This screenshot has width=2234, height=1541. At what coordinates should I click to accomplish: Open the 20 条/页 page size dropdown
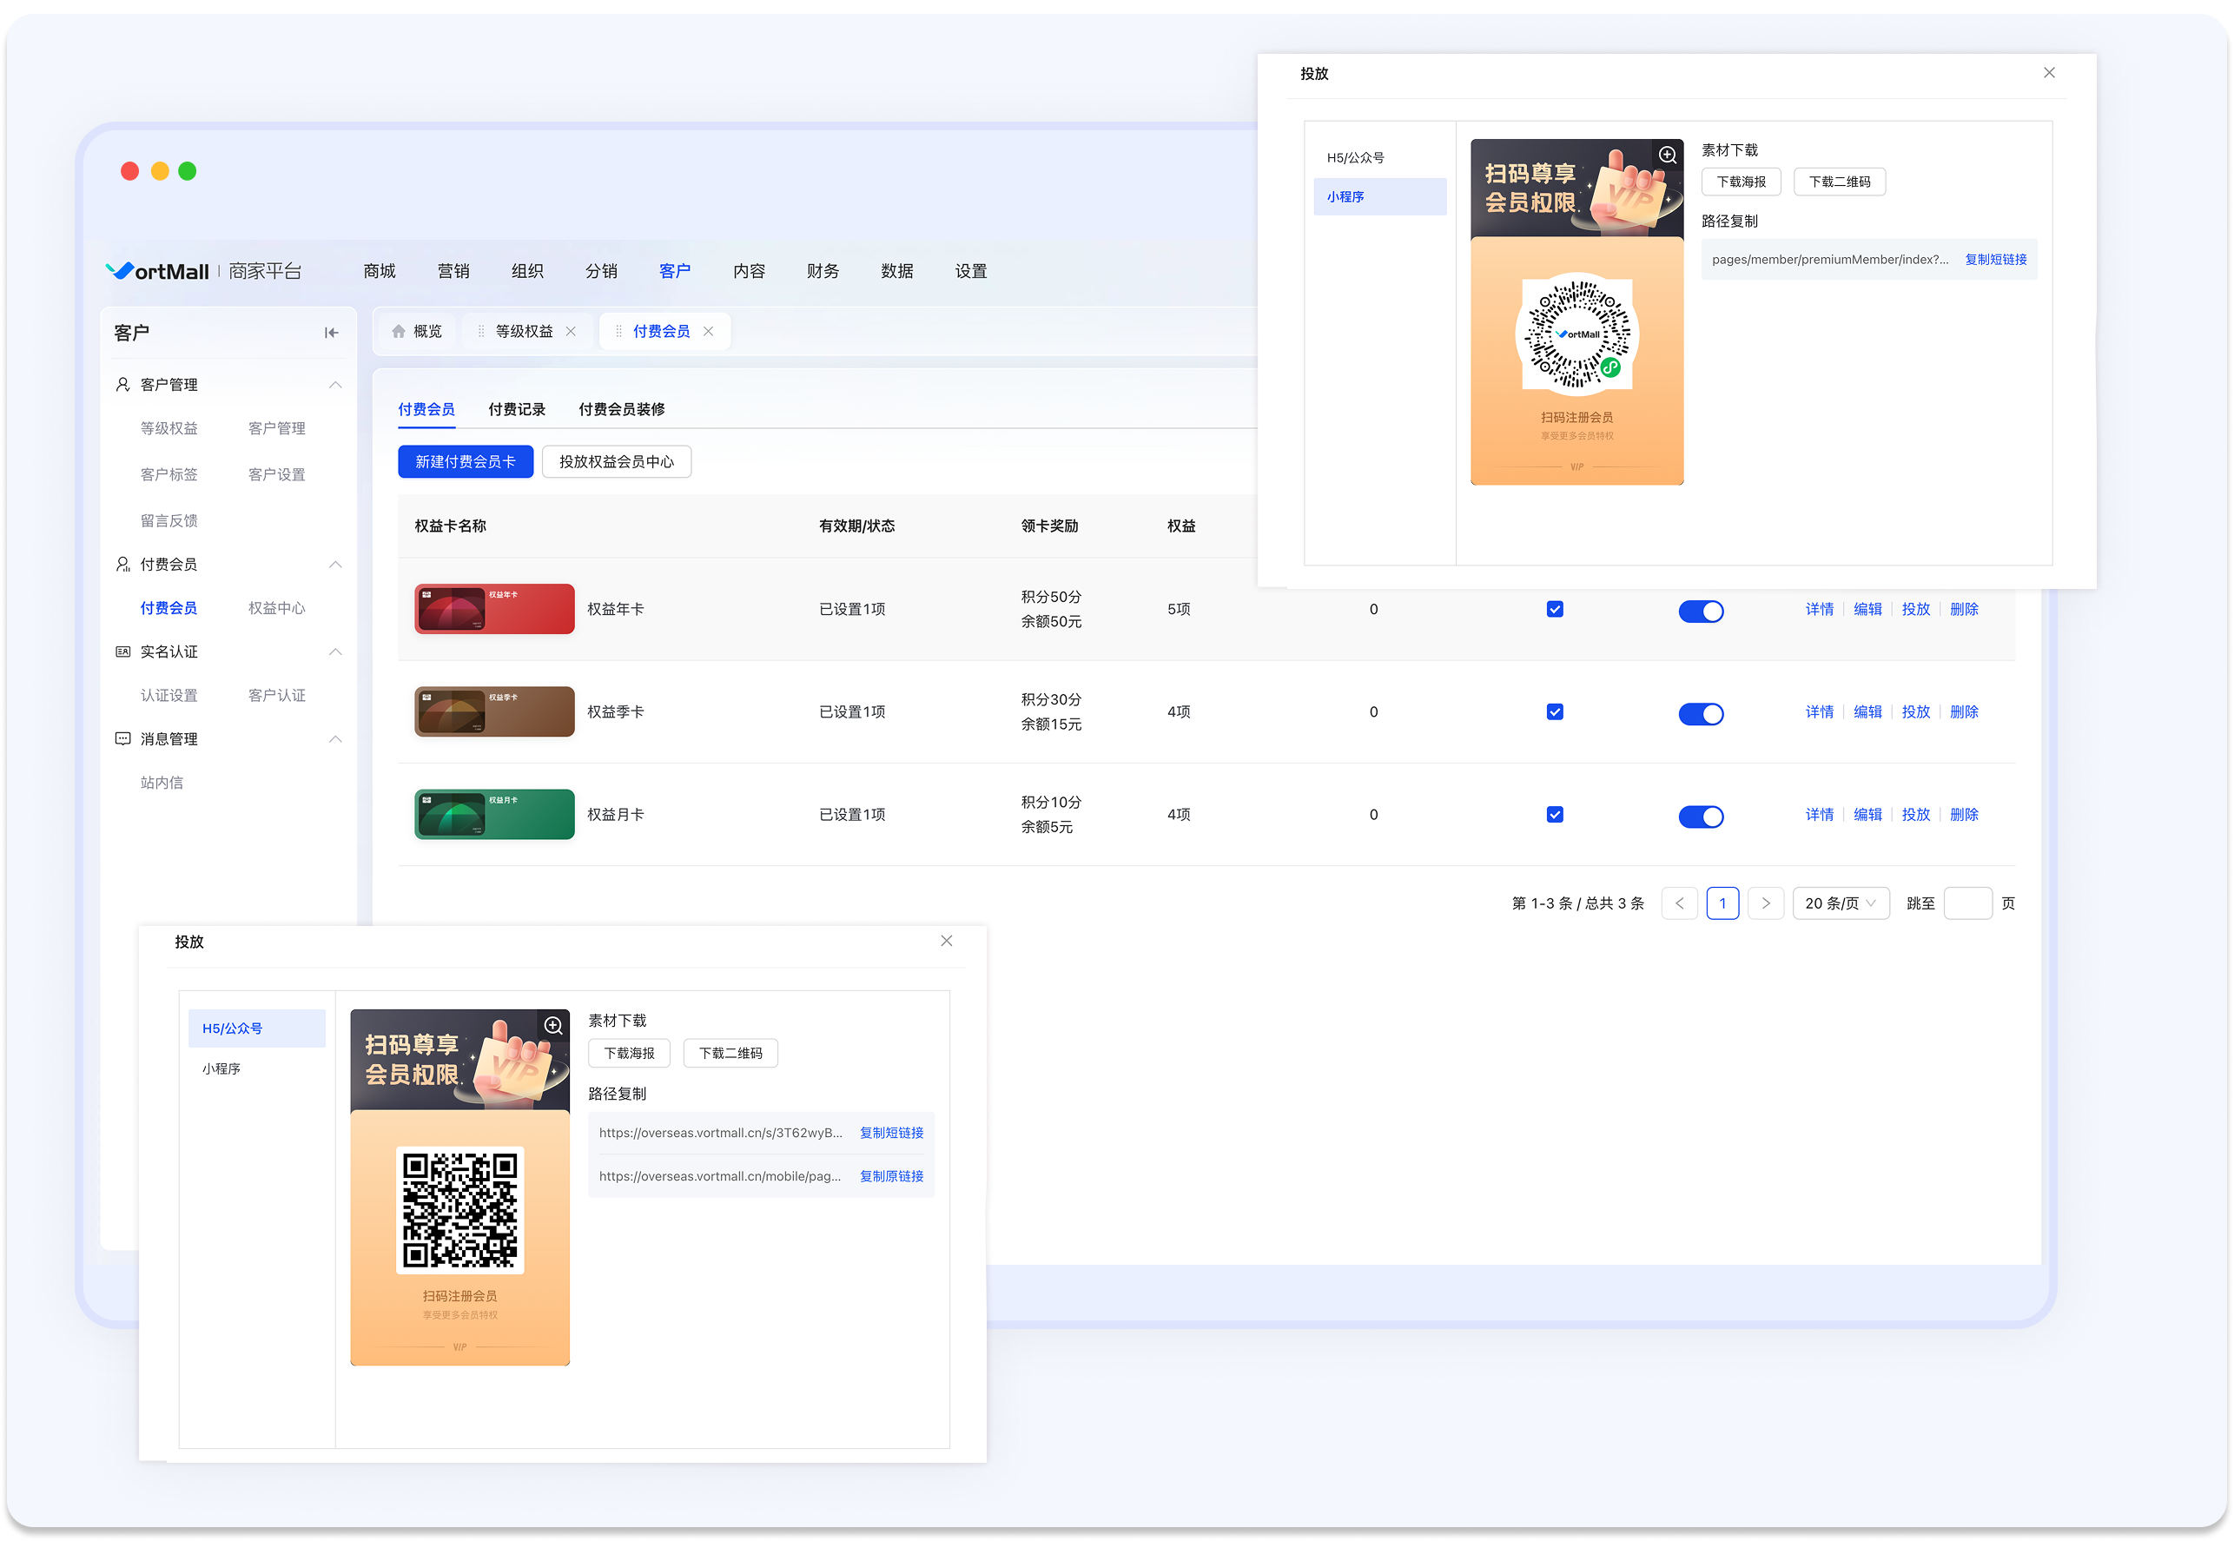pyautogui.click(x=1841, y=903)
